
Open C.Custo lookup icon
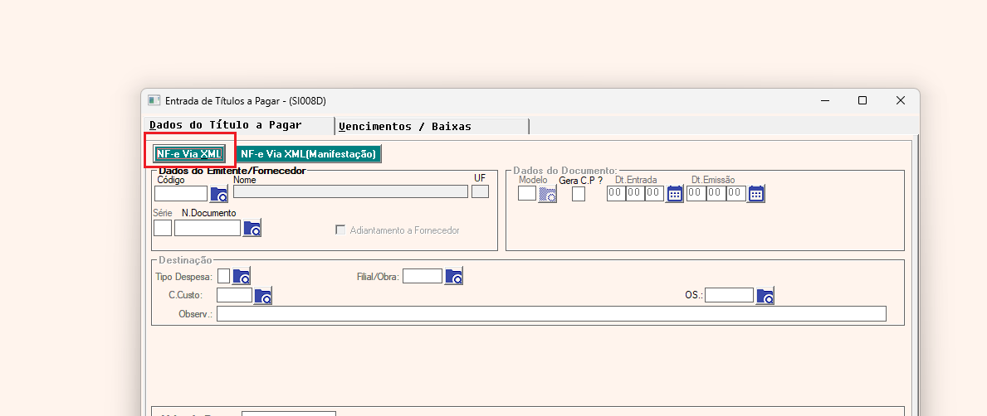click(262, 296)
